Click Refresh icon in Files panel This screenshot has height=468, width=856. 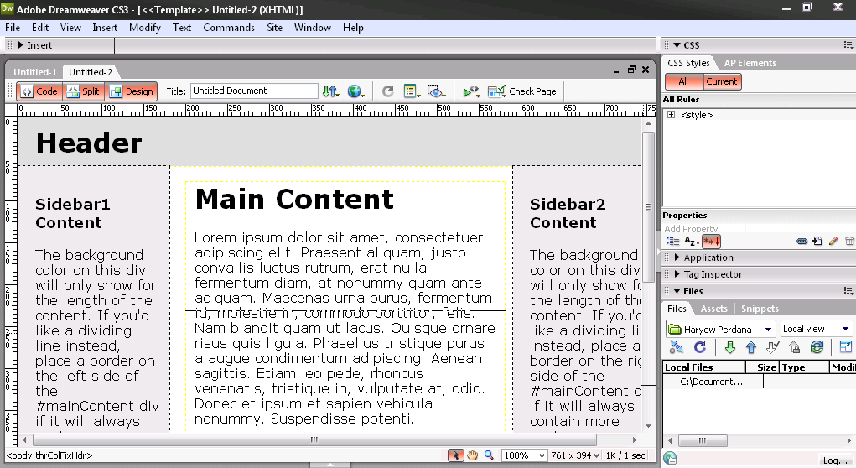(700, 346)
